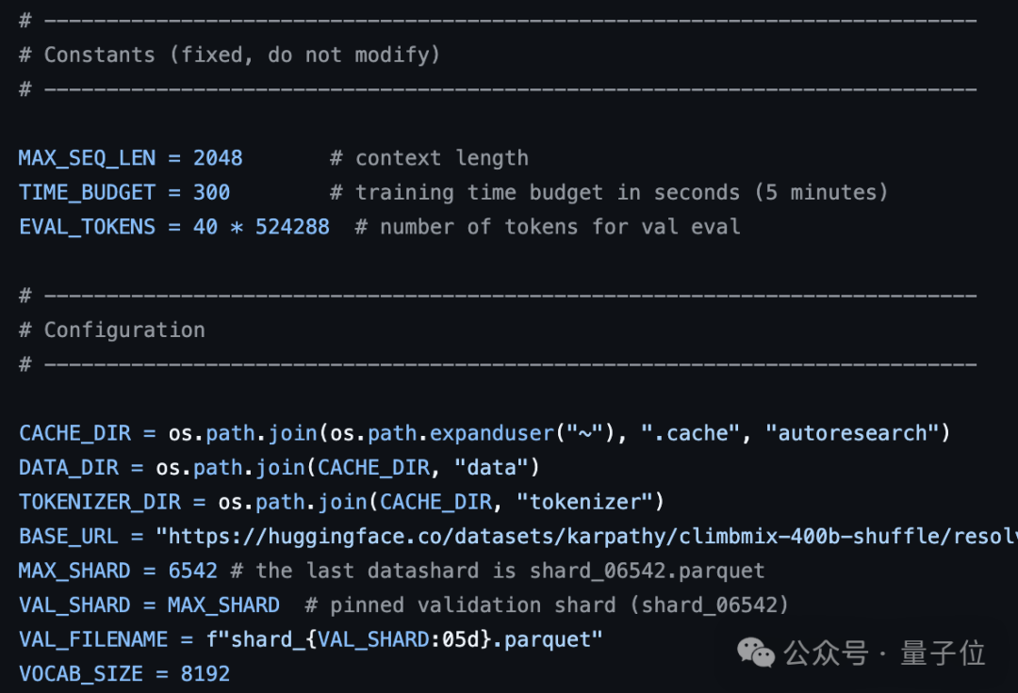This screenshot has width=1018, height=693.
Task: Select the 2048 context length value
Action: coord(218,158)
